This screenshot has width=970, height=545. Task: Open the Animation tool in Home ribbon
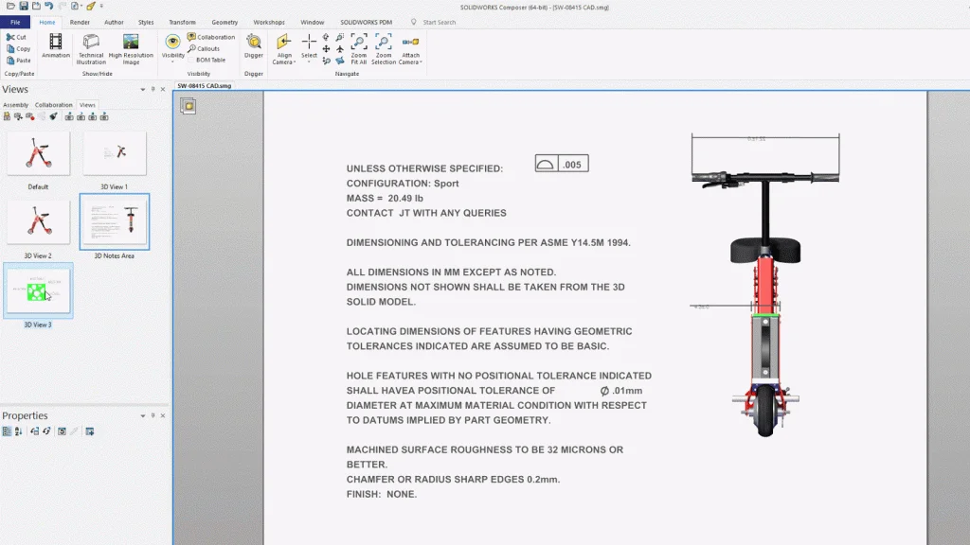coord(56,44)
